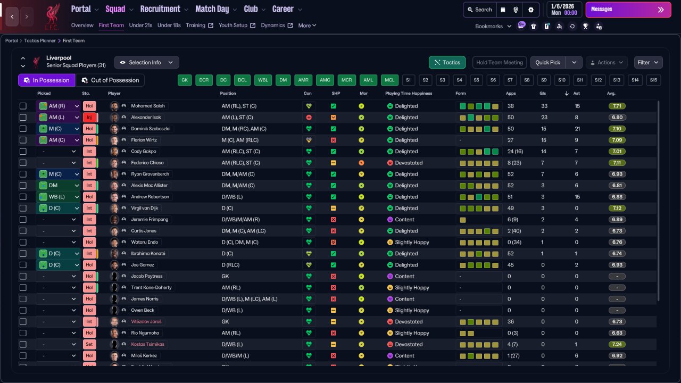Click the circular refresh shortcut icon

(x=572, y=26)
